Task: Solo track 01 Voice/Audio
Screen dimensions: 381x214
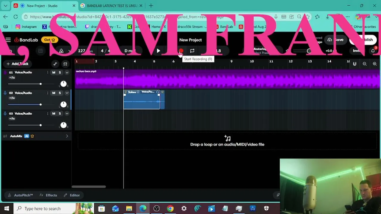Action: (60, 72)
